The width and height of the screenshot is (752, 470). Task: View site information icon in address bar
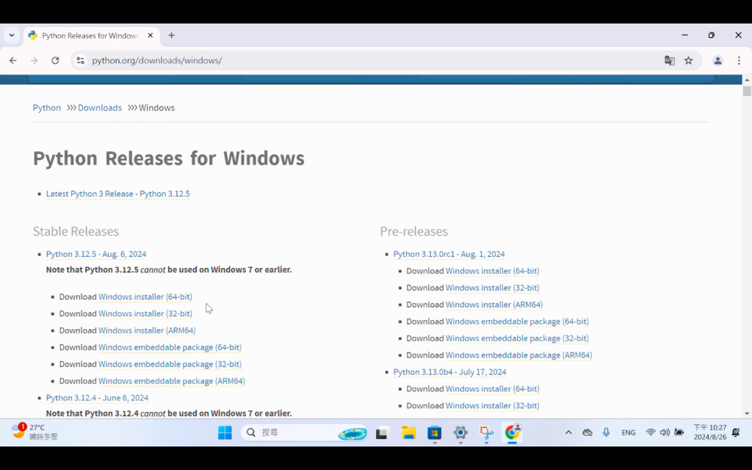tap(81, 60)
